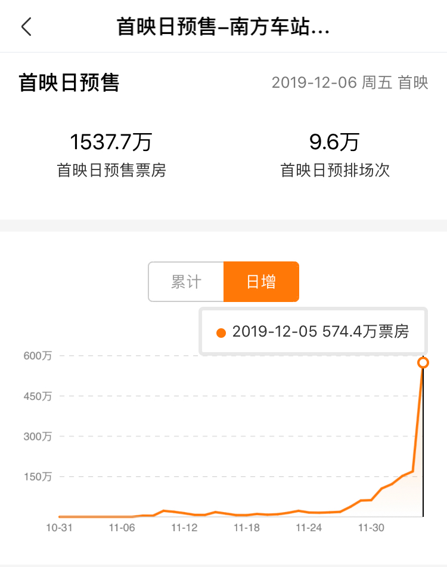Click the 首映日预排场次 label

coord(335,170)
